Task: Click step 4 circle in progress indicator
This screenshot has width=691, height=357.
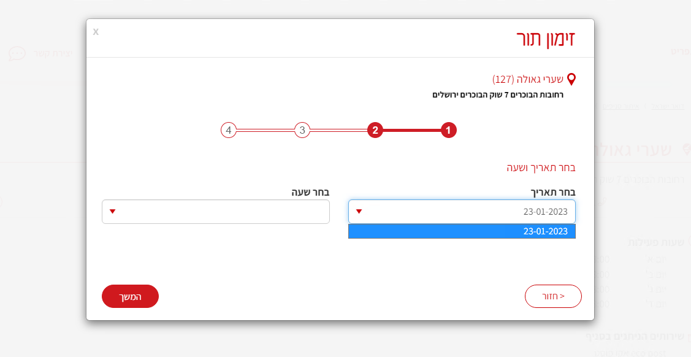Action: click(229, 130)
